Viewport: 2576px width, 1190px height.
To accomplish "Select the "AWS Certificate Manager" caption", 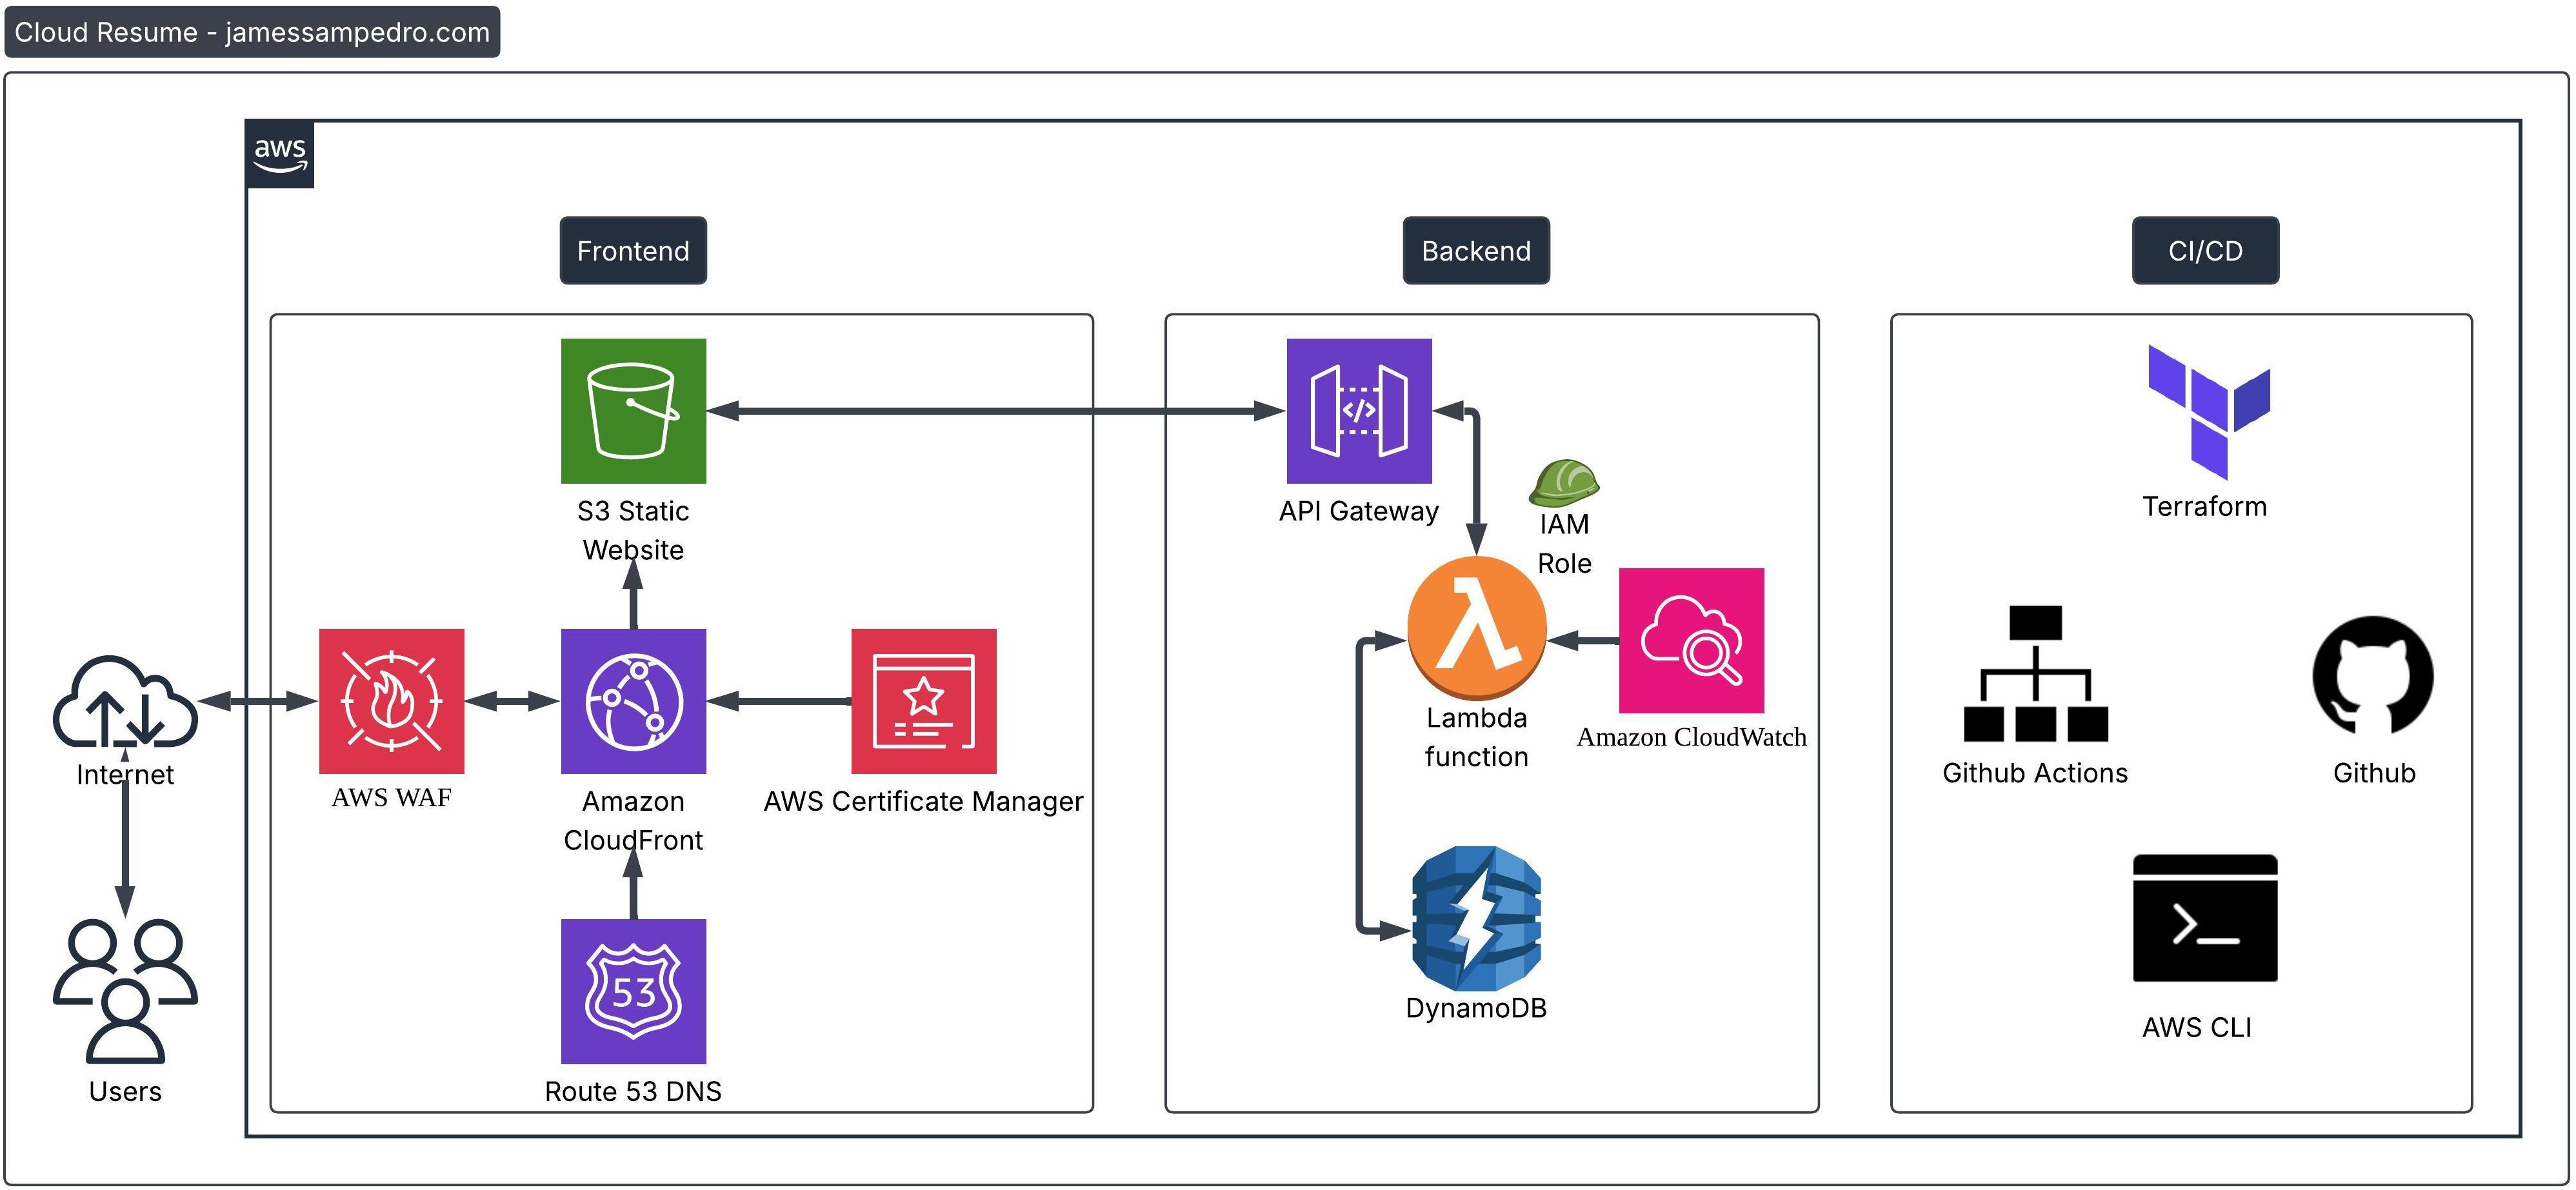I will (924, 801).
